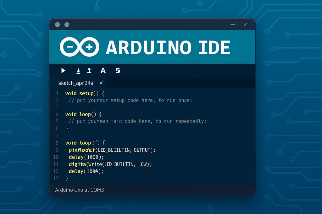Click the letter A toolbar icon
Screen dimensions: 322x214
pos(103,71)
